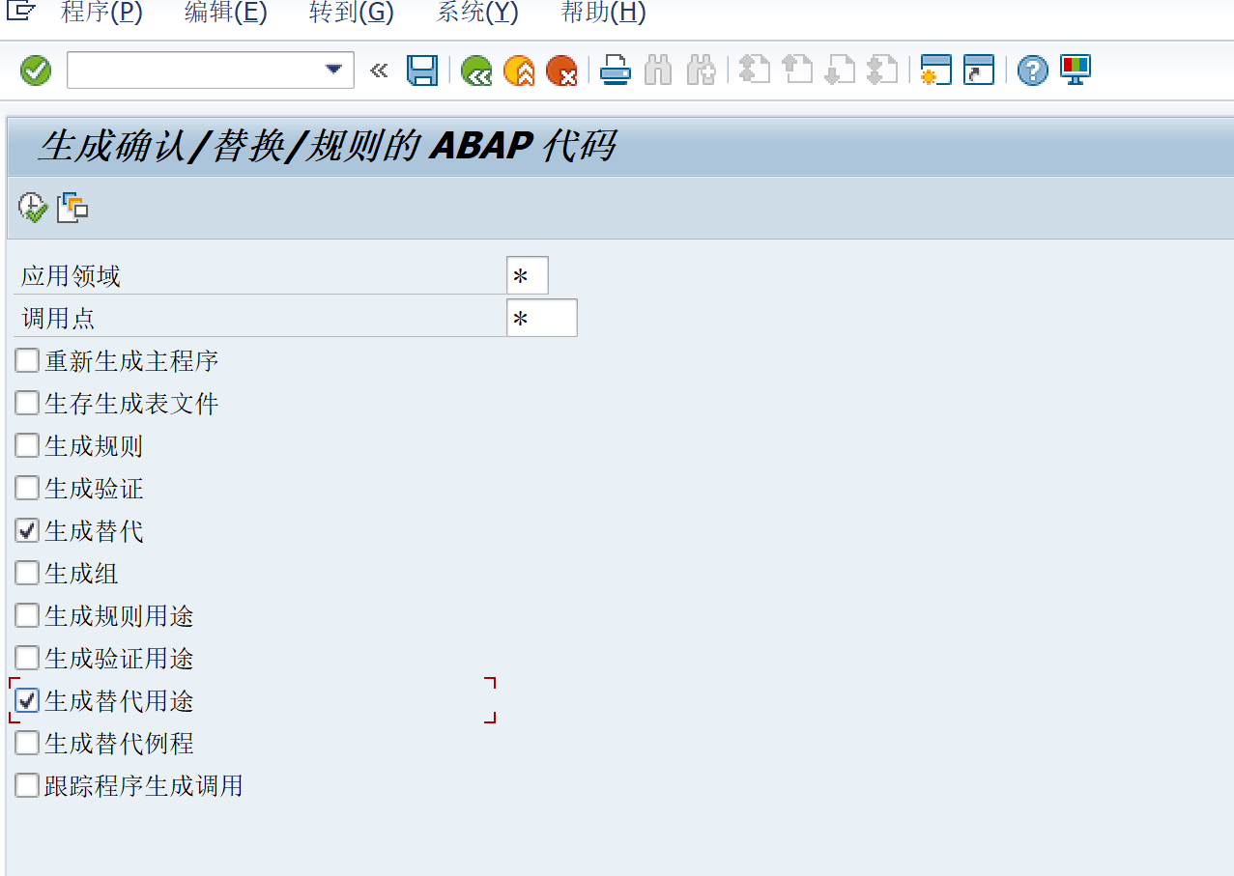This screenshot has width=1234, height=876.
Task: Click the Next Page icon
Action: 840,71
